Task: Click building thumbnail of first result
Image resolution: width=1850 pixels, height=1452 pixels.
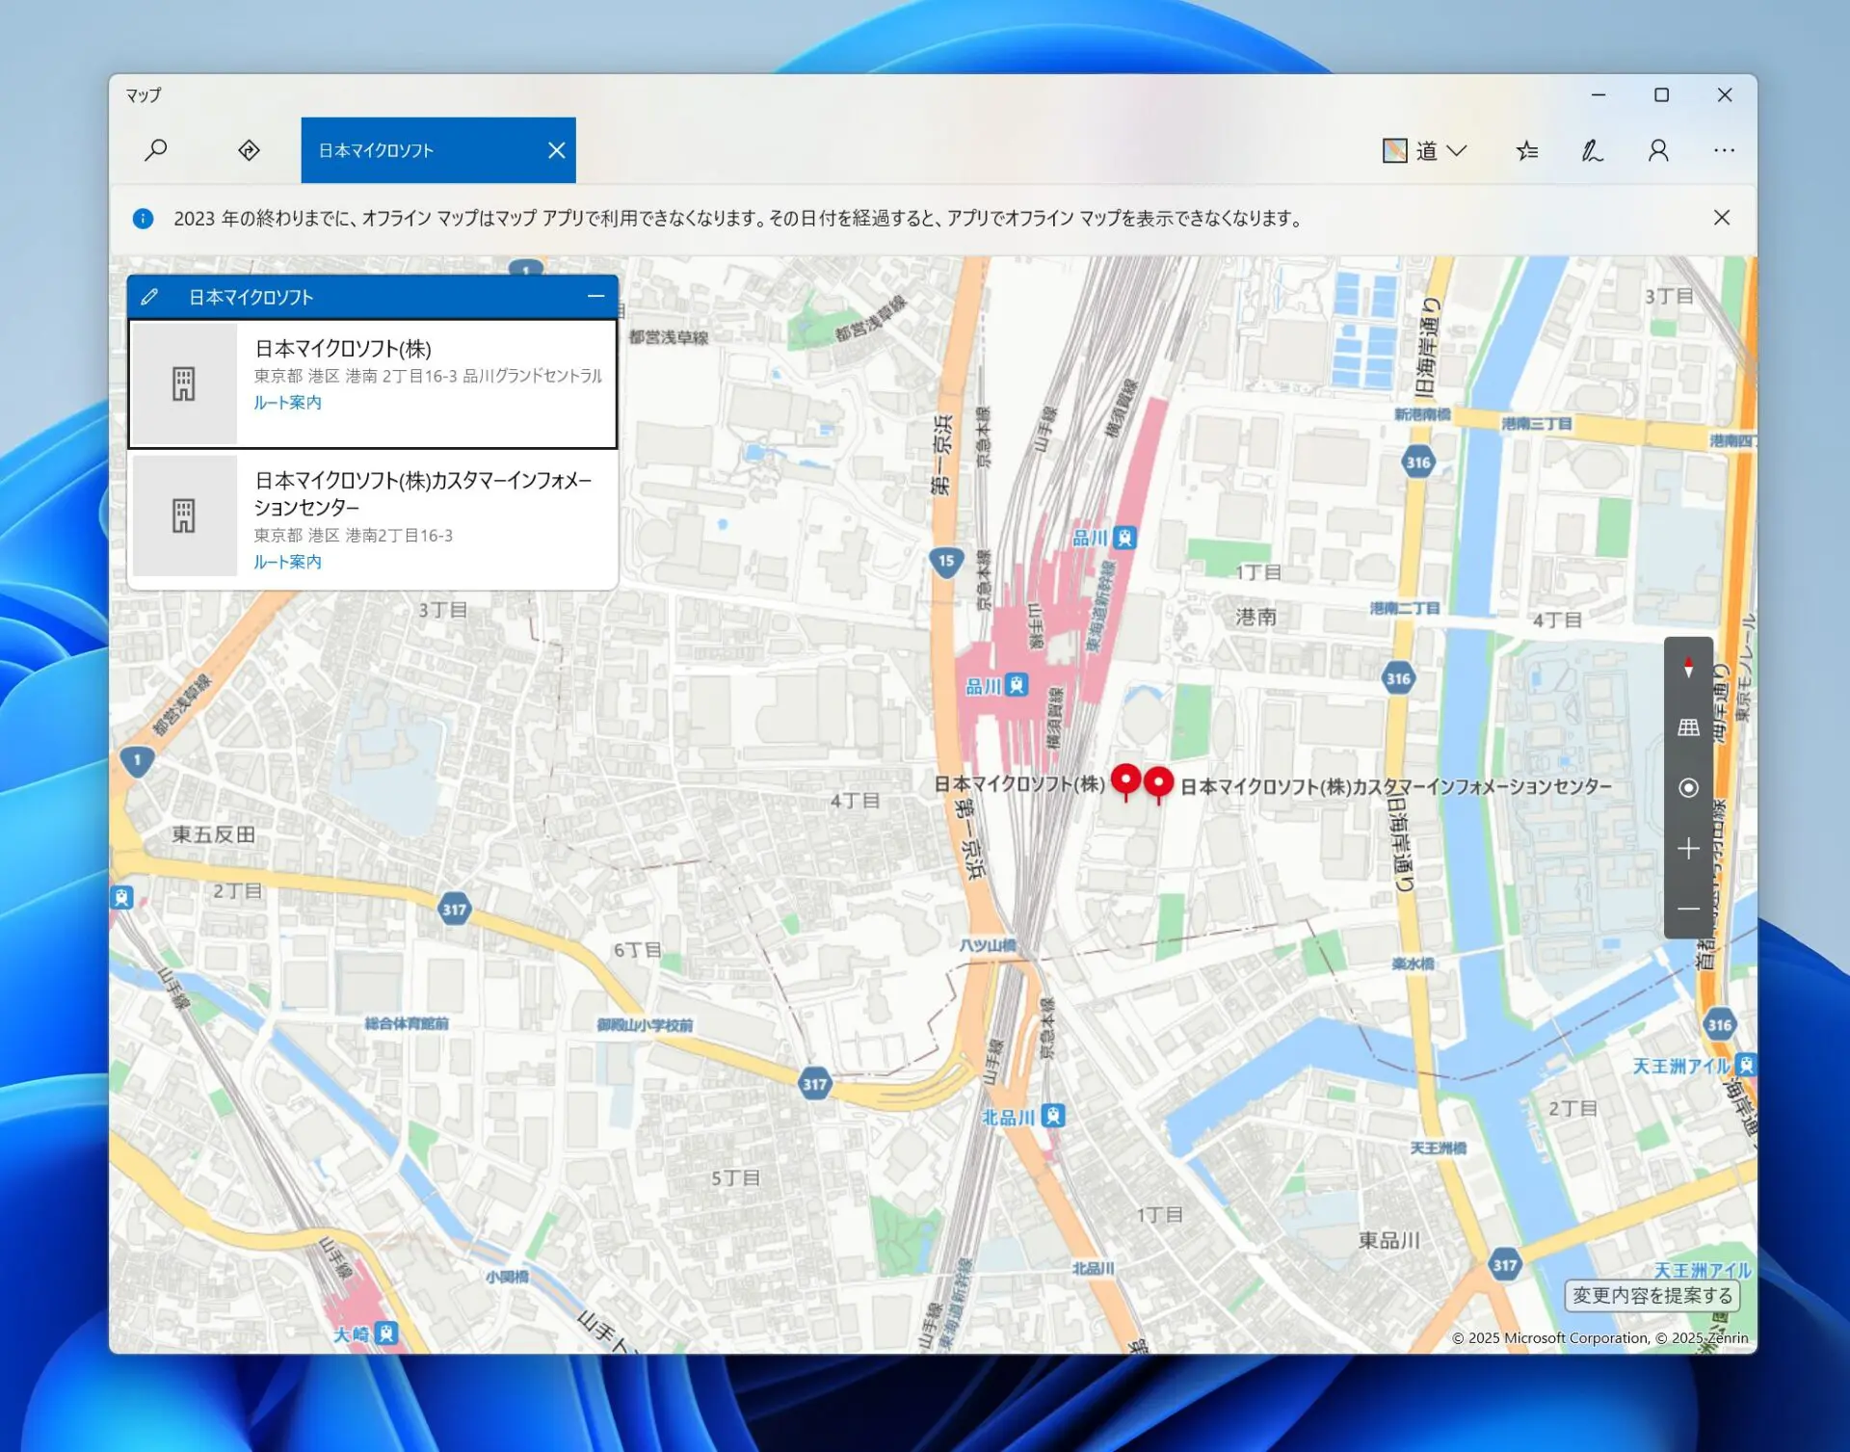Action: coord(184,383)
